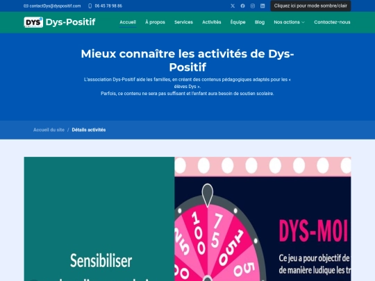Open the À propos menu item
Image resolution: width=375 pixels, height=281 pixels.
(155, 22)
